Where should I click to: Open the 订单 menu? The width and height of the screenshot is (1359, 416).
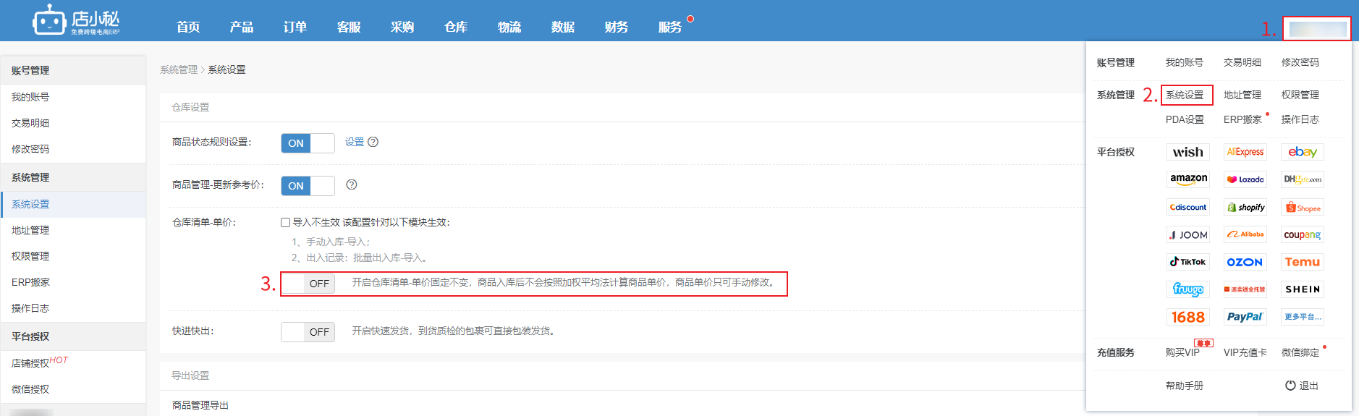point(295,27)
